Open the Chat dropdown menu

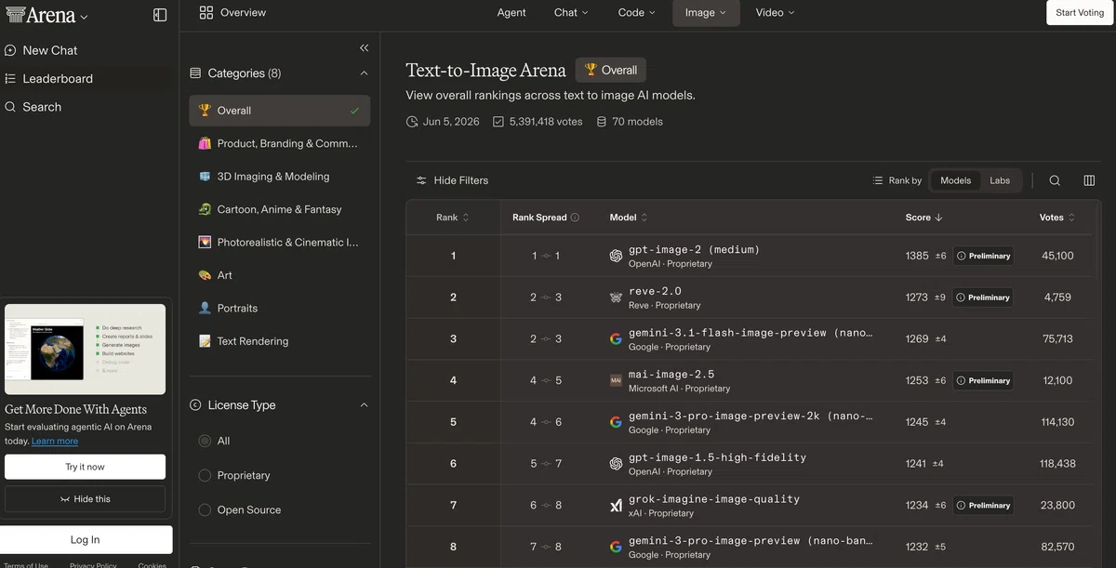[571, 13]
